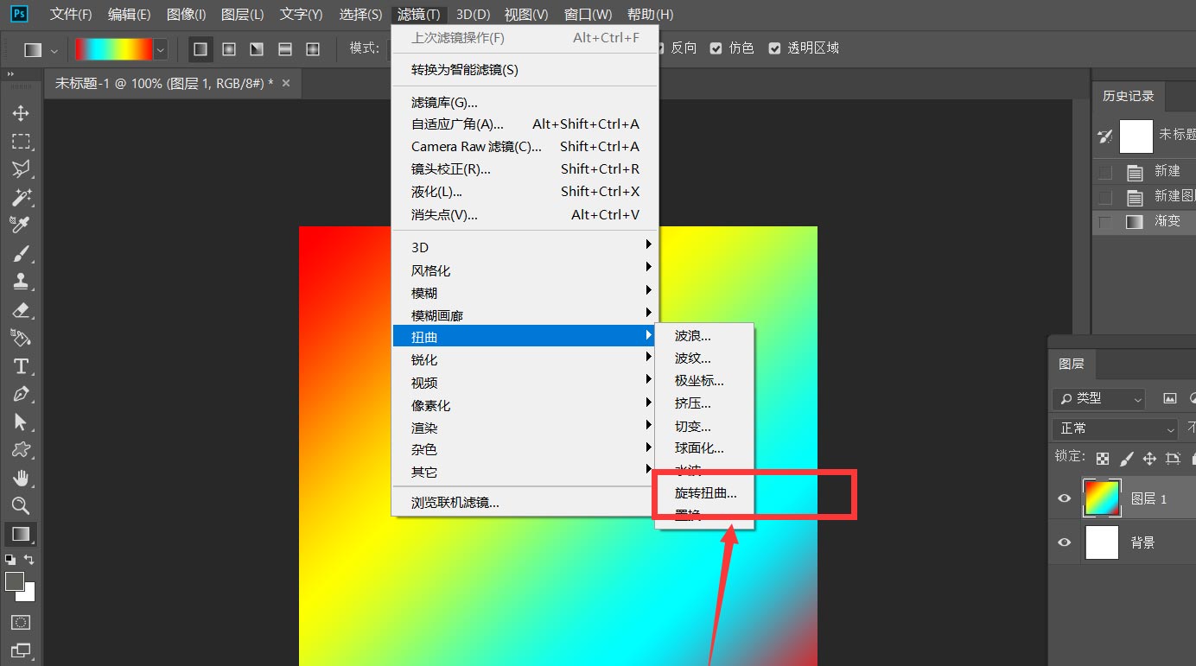Click the Photoshop Ps logo icon
The image size is (1196, 666).
tap(20, 14)
